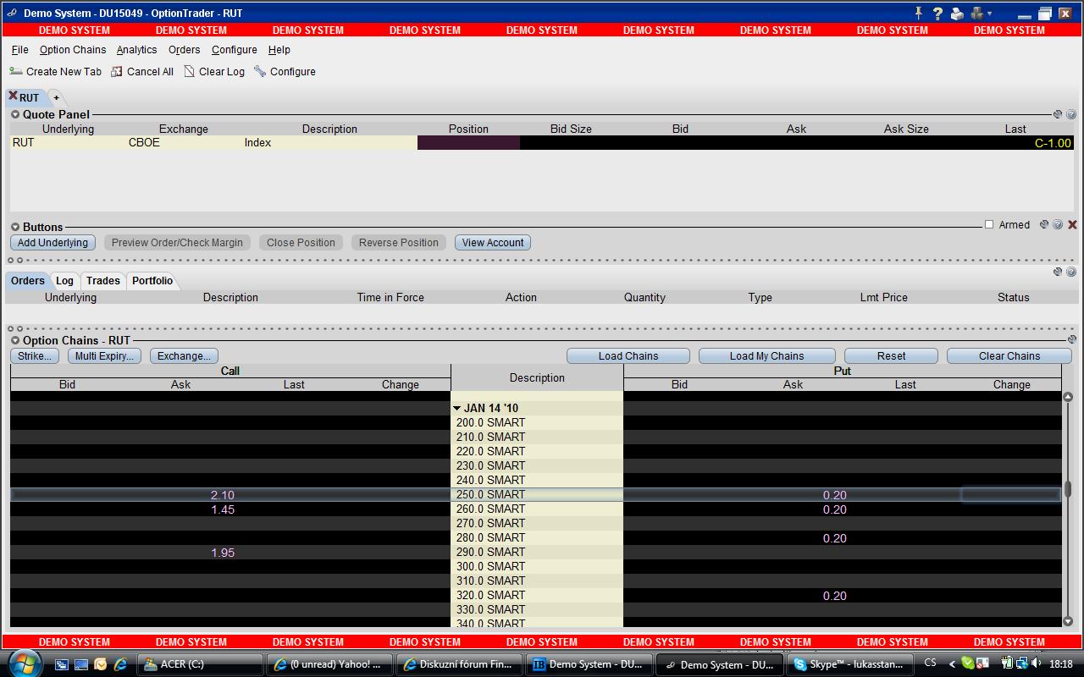Click the Close Position button
Screen dimensions: 1084x677
click(301, 243)
